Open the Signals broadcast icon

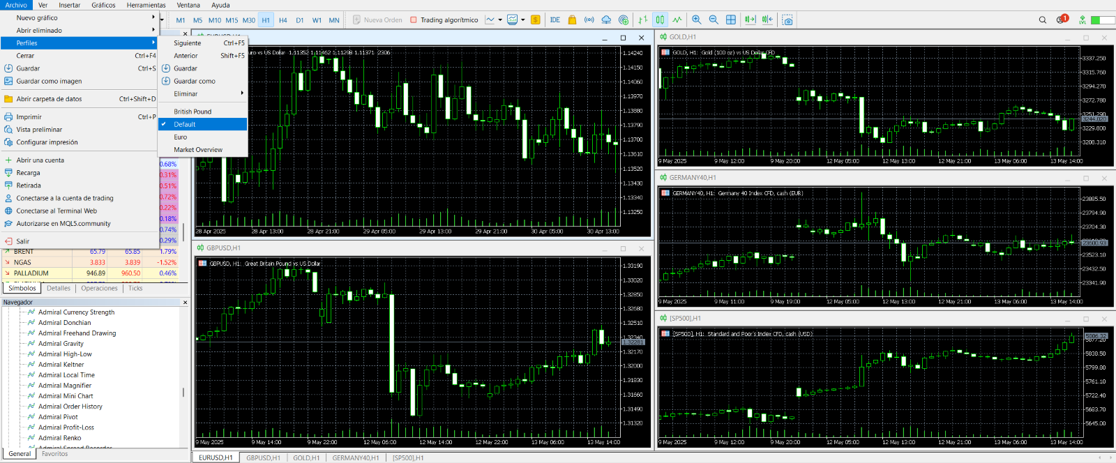click(x=589, y=20)
